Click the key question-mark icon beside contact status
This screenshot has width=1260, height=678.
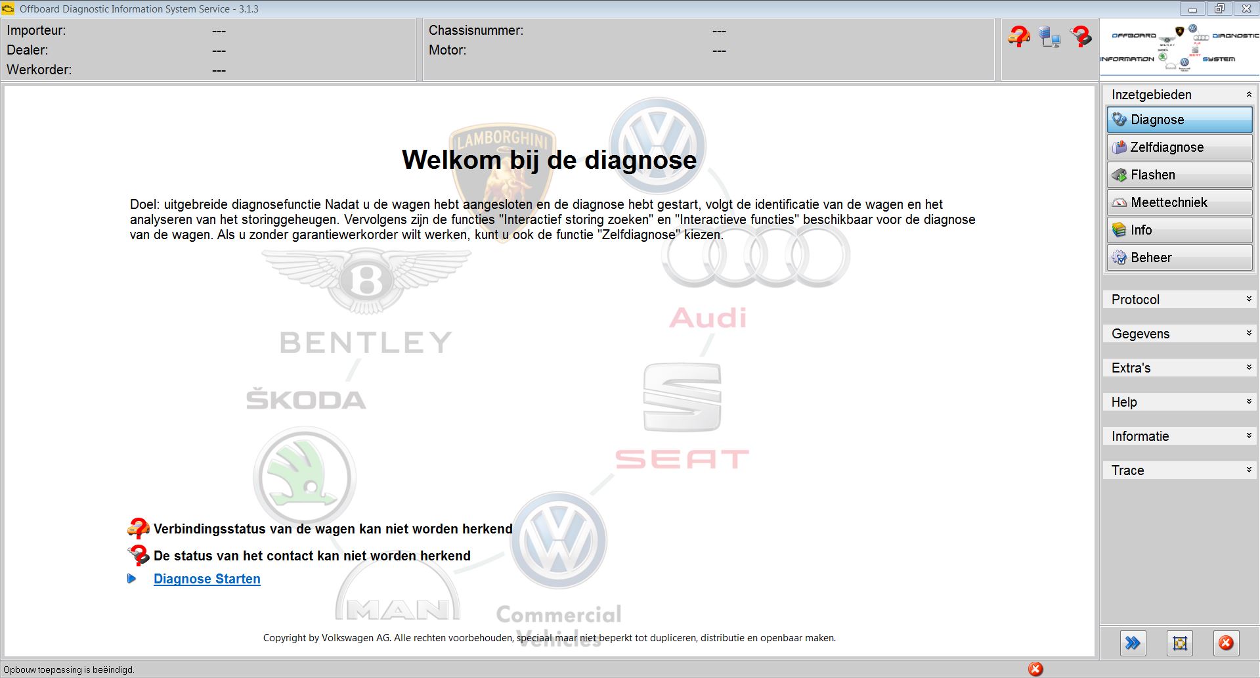tap(138, 555)
